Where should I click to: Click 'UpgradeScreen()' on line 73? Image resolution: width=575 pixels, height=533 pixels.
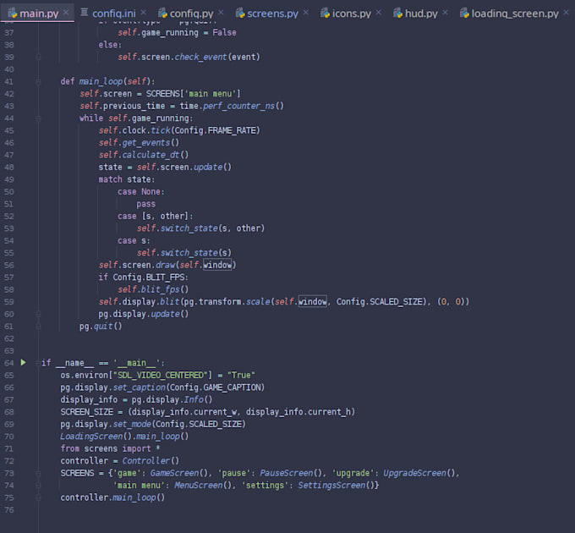(x=419, y=473)
